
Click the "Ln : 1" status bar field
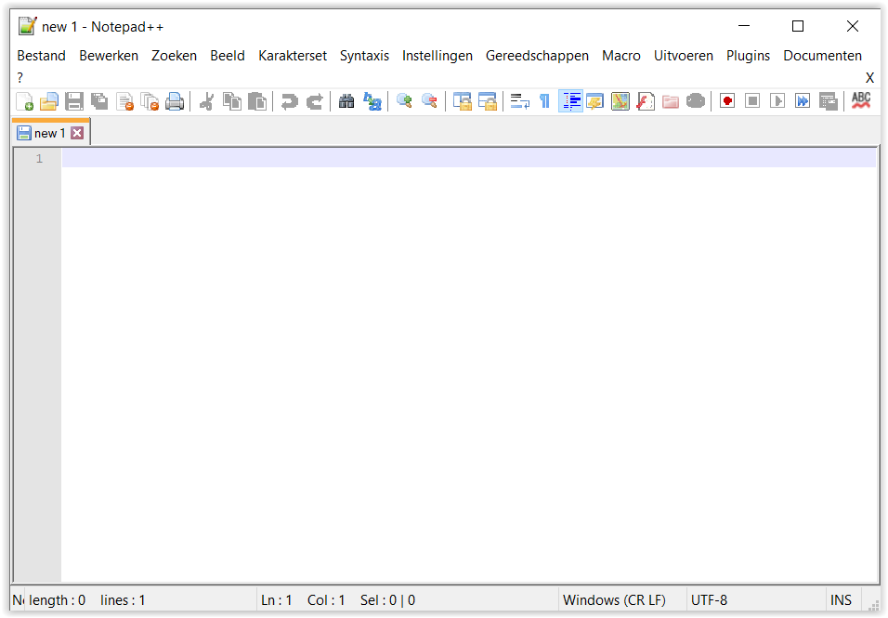coord(277,599)
